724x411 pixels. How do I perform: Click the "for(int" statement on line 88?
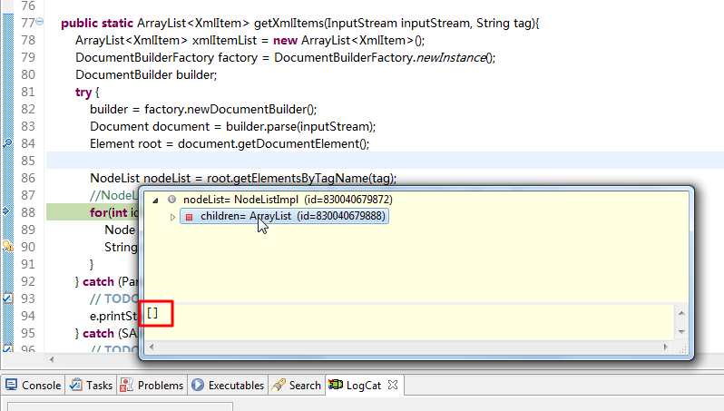point(109,212)
